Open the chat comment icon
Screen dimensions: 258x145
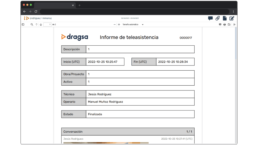210,18
